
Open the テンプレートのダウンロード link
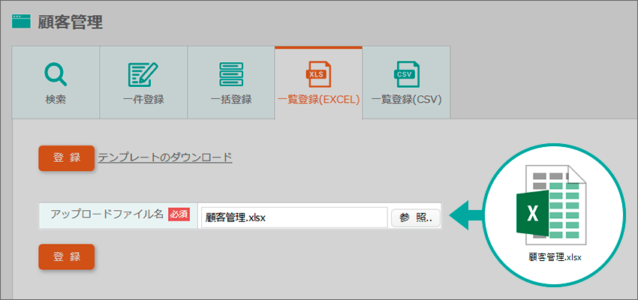[165, 157]
